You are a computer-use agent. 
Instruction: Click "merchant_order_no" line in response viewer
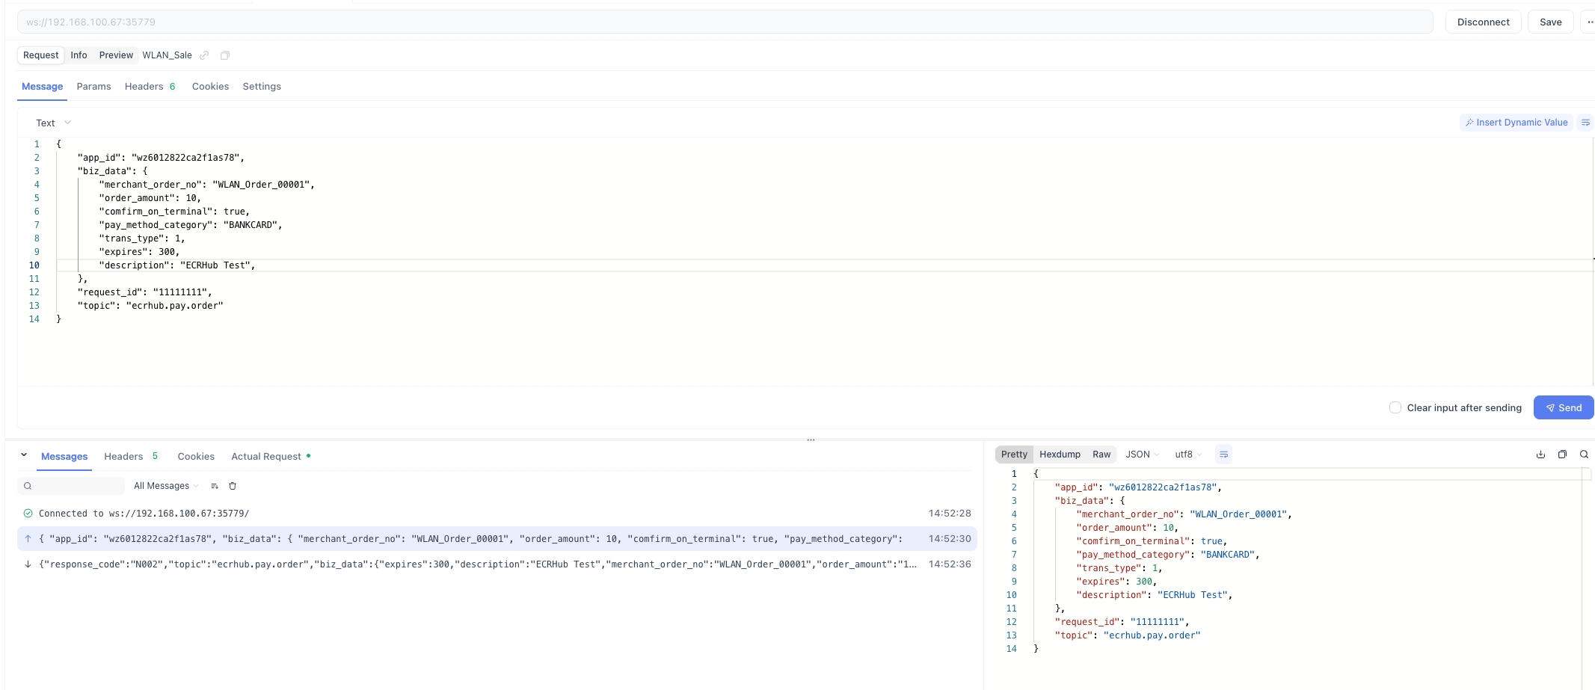pos(1184,514)
